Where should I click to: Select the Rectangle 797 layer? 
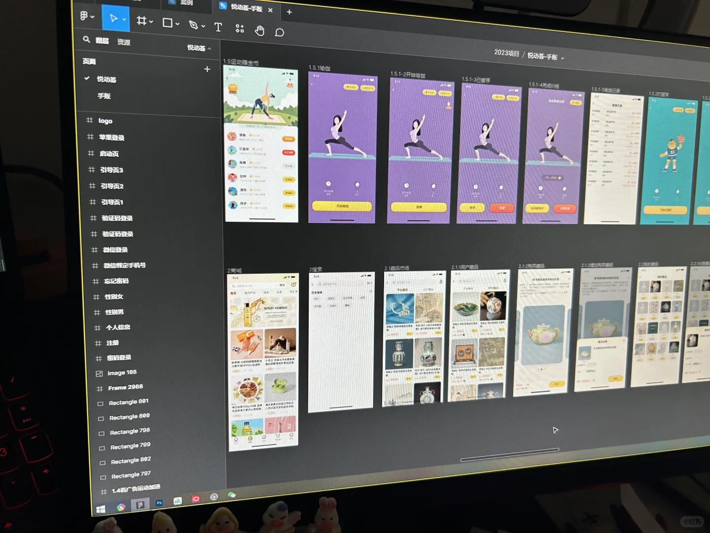(131, 475)
